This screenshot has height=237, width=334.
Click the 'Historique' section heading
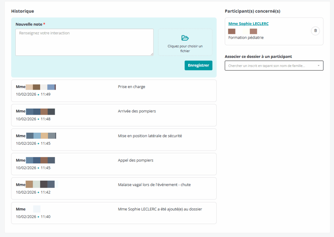click(x=23, y=11)
